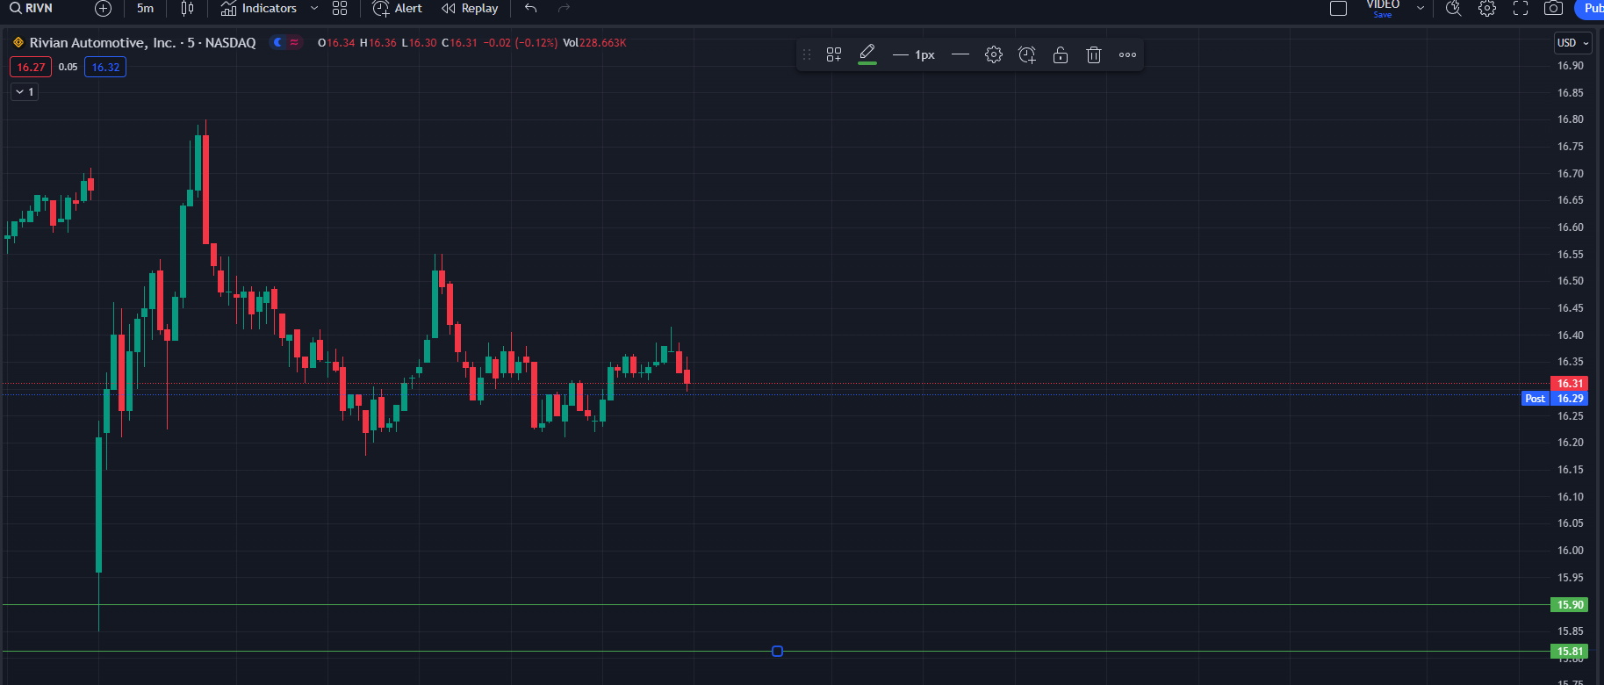Select the horizontal line anchor handle
Screen dimensions: 1604x685
(x=777, y=651)
